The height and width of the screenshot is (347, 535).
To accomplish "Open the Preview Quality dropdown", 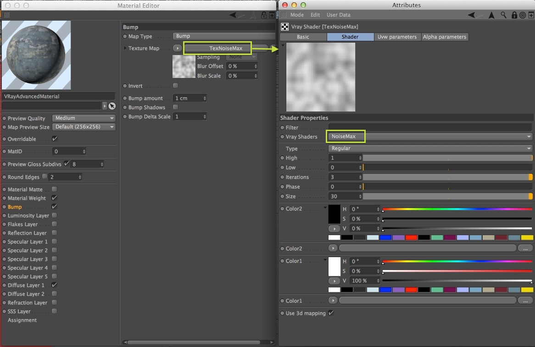I will [84, 118].
